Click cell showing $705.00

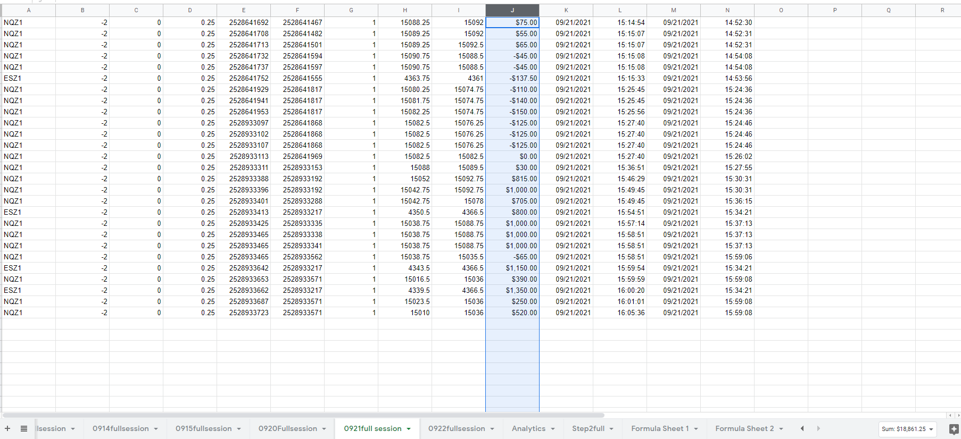click(x=512, y=201)
